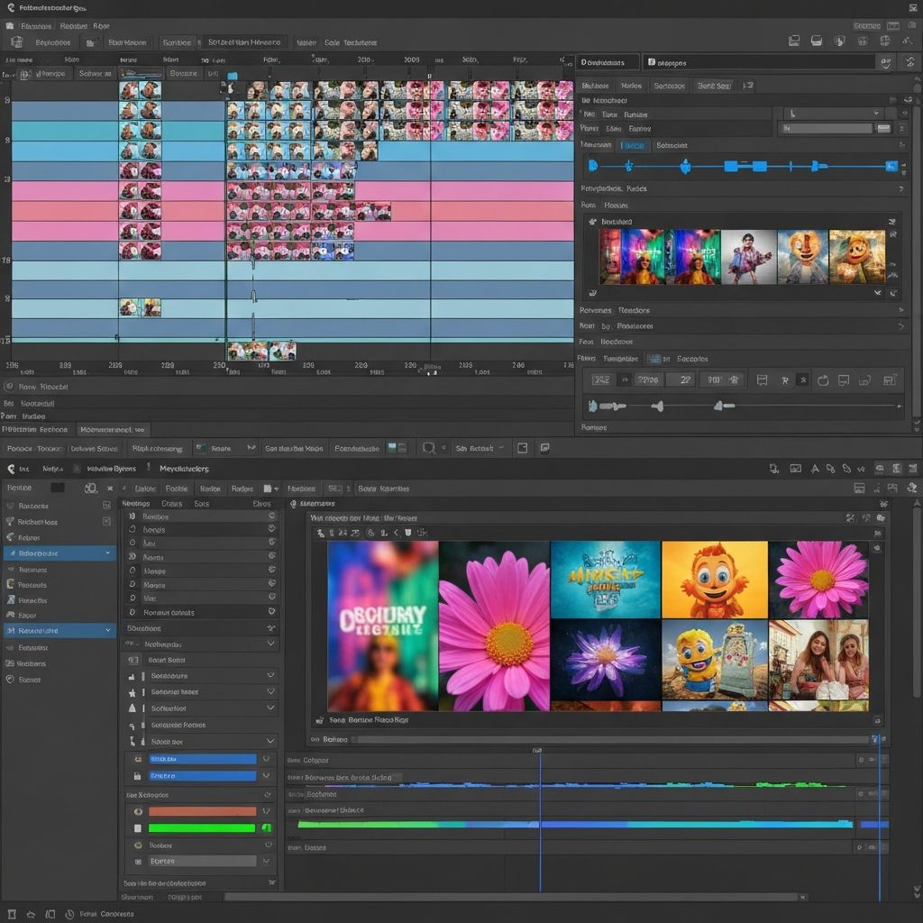Tick the checkbox on the second sidebar row
923x923 pixels.
click(x=106, y=521)
